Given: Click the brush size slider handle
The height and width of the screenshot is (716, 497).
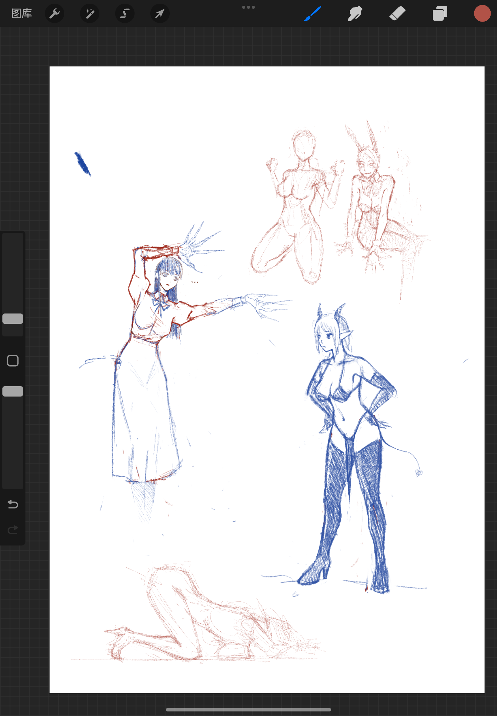Looking at the screenshot, I should (x=13, y=319).
